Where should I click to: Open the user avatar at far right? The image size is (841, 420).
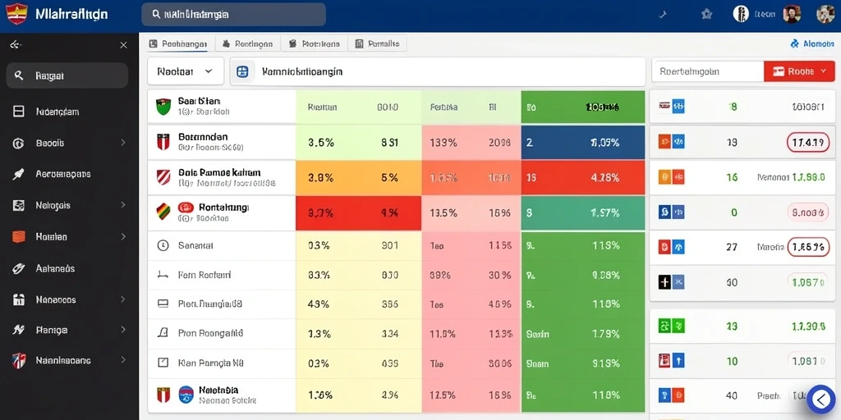point(825,14)
